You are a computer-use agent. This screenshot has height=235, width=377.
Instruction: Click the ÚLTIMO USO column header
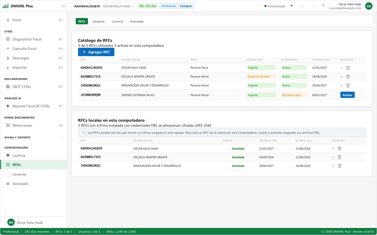(304, 141)
